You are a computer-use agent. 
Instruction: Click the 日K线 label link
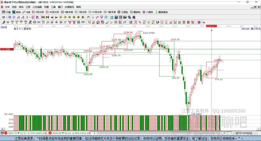4,27
